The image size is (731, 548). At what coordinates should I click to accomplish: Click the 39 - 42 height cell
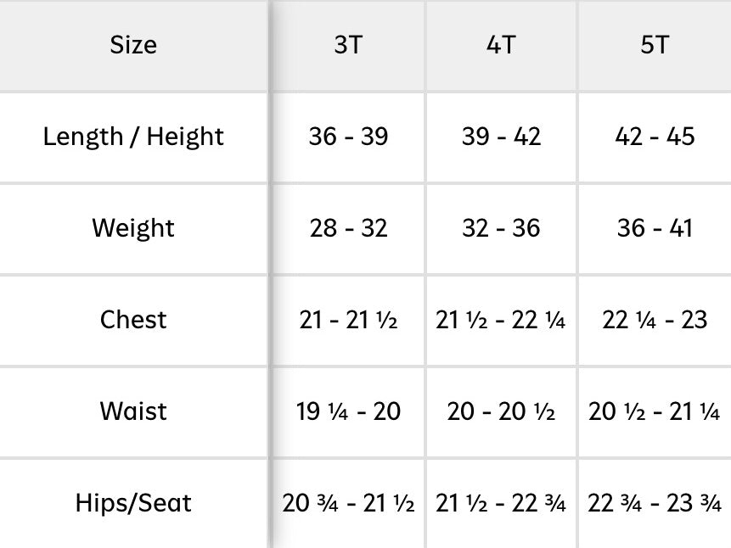coord(501,137)
